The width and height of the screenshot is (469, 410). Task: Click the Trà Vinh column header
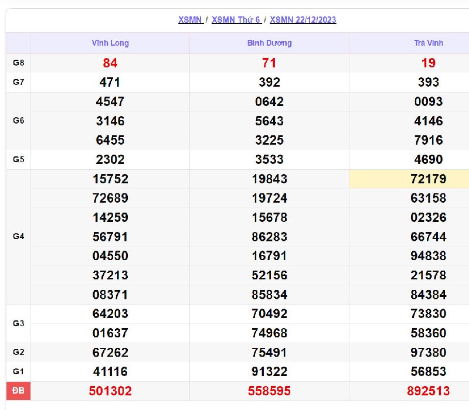(428, 43)
